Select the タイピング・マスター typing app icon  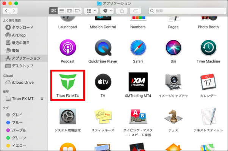138,116
